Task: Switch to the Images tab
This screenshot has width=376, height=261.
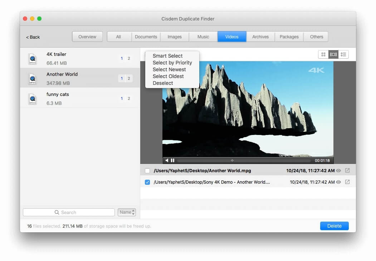Action: pos(175,37)
